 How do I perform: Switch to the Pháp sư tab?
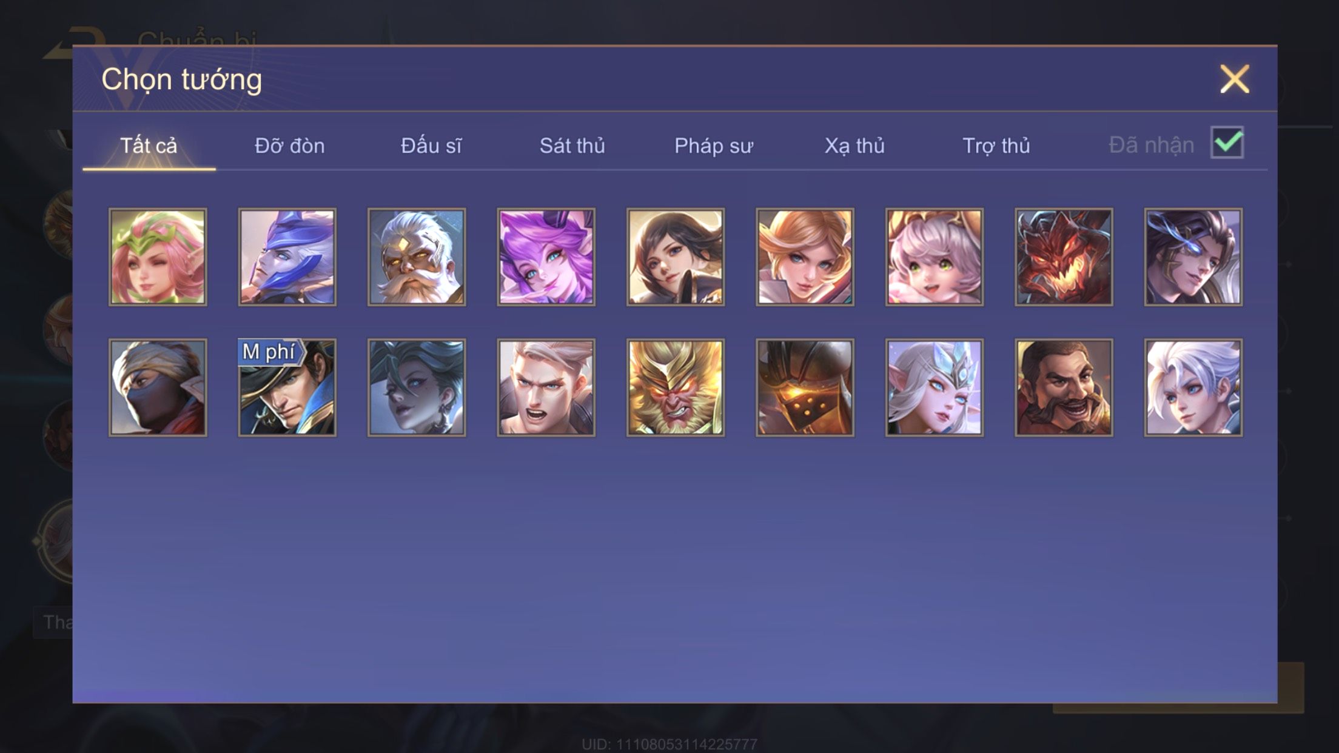tap(713, 146)
